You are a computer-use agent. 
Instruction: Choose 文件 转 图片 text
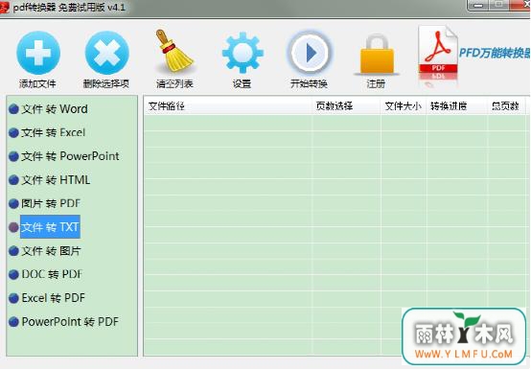click(x=51, y=251)
